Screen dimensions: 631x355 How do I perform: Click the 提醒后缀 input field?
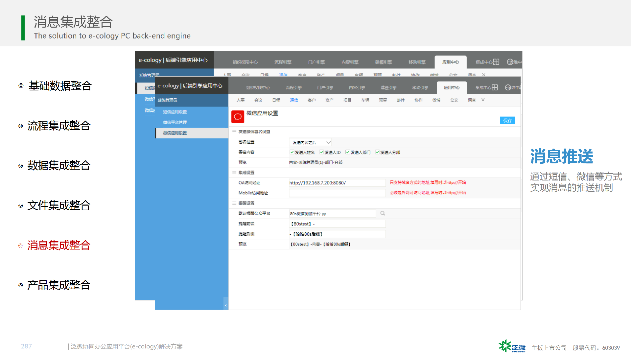(x=337, y=234)
